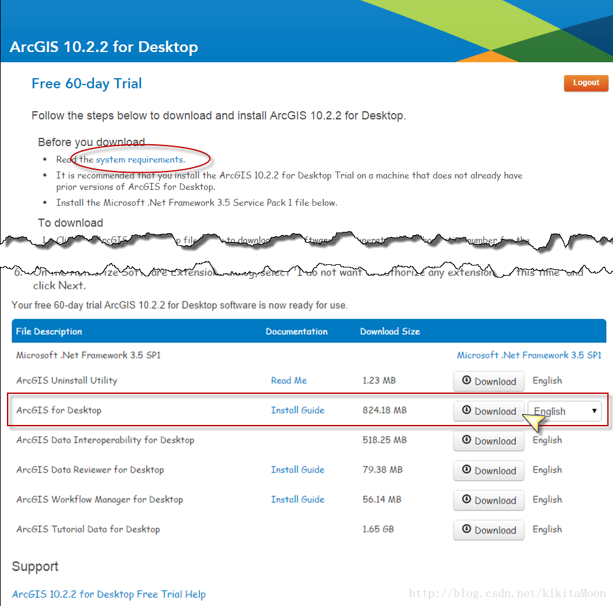Click the orange Logout button

(x=586, y=83)
